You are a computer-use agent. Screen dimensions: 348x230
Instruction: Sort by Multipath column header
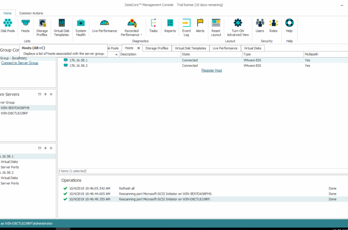tap(326, 54)
